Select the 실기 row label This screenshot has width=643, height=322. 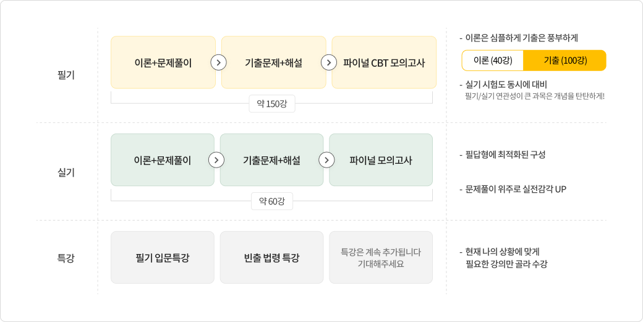click(66, 172)
